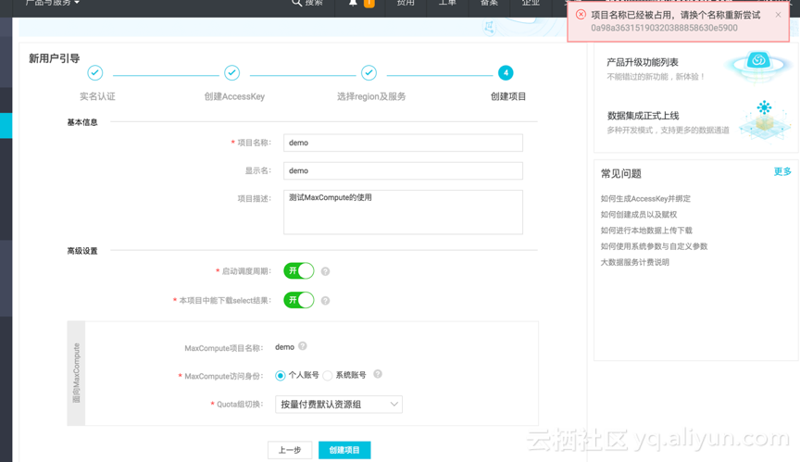Click help icon beside MaxCompute项目名称 demo
Viewport: 800px width, 462px height.
tap(303, 346)
